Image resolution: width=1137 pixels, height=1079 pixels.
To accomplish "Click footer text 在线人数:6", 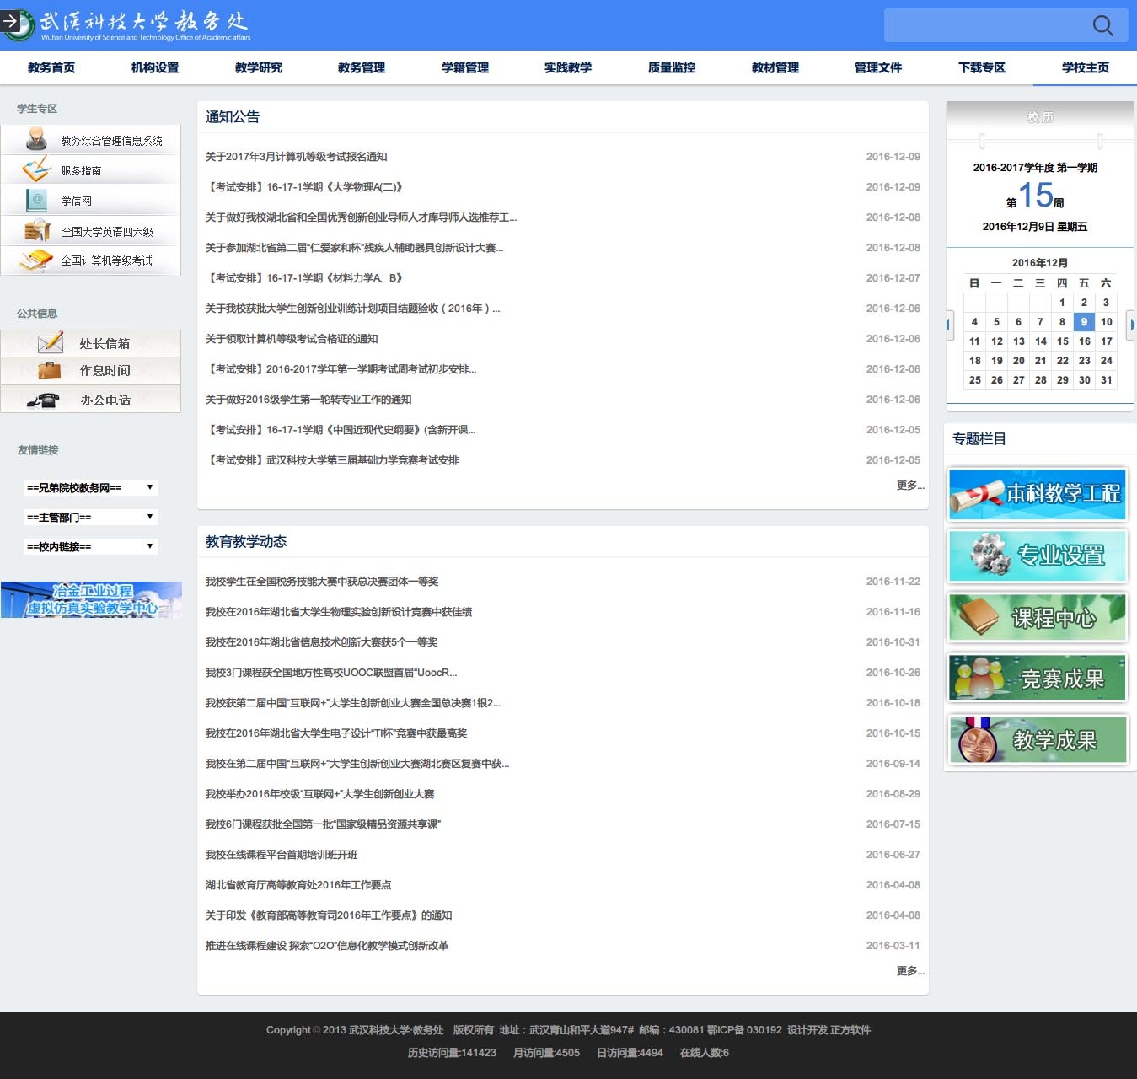I will tap(704, 1053).
